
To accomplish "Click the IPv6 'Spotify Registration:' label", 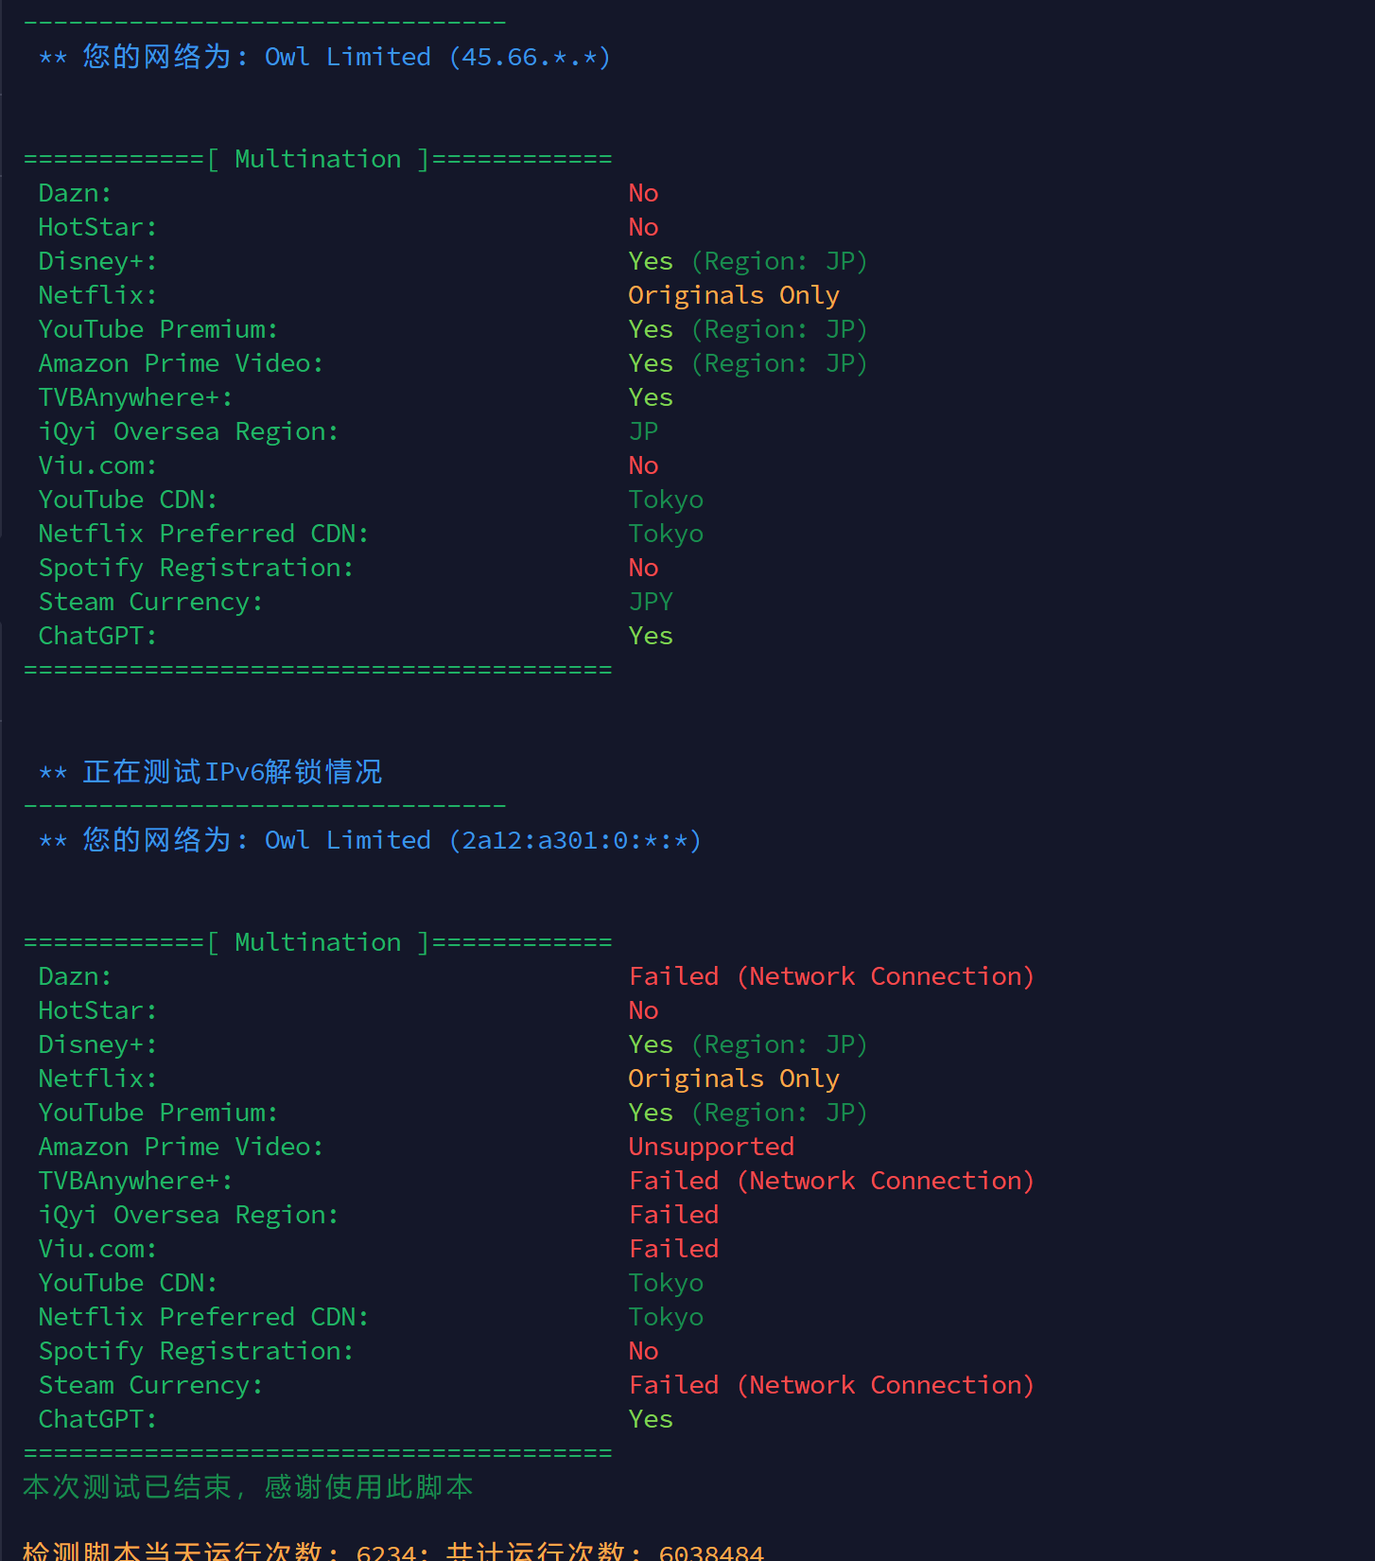I will pyautogui.click(x=196, y=1351).
